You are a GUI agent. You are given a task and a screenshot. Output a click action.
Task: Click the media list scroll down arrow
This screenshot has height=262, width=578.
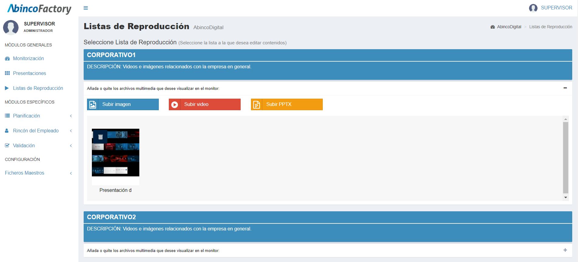(x=566, y=198)
